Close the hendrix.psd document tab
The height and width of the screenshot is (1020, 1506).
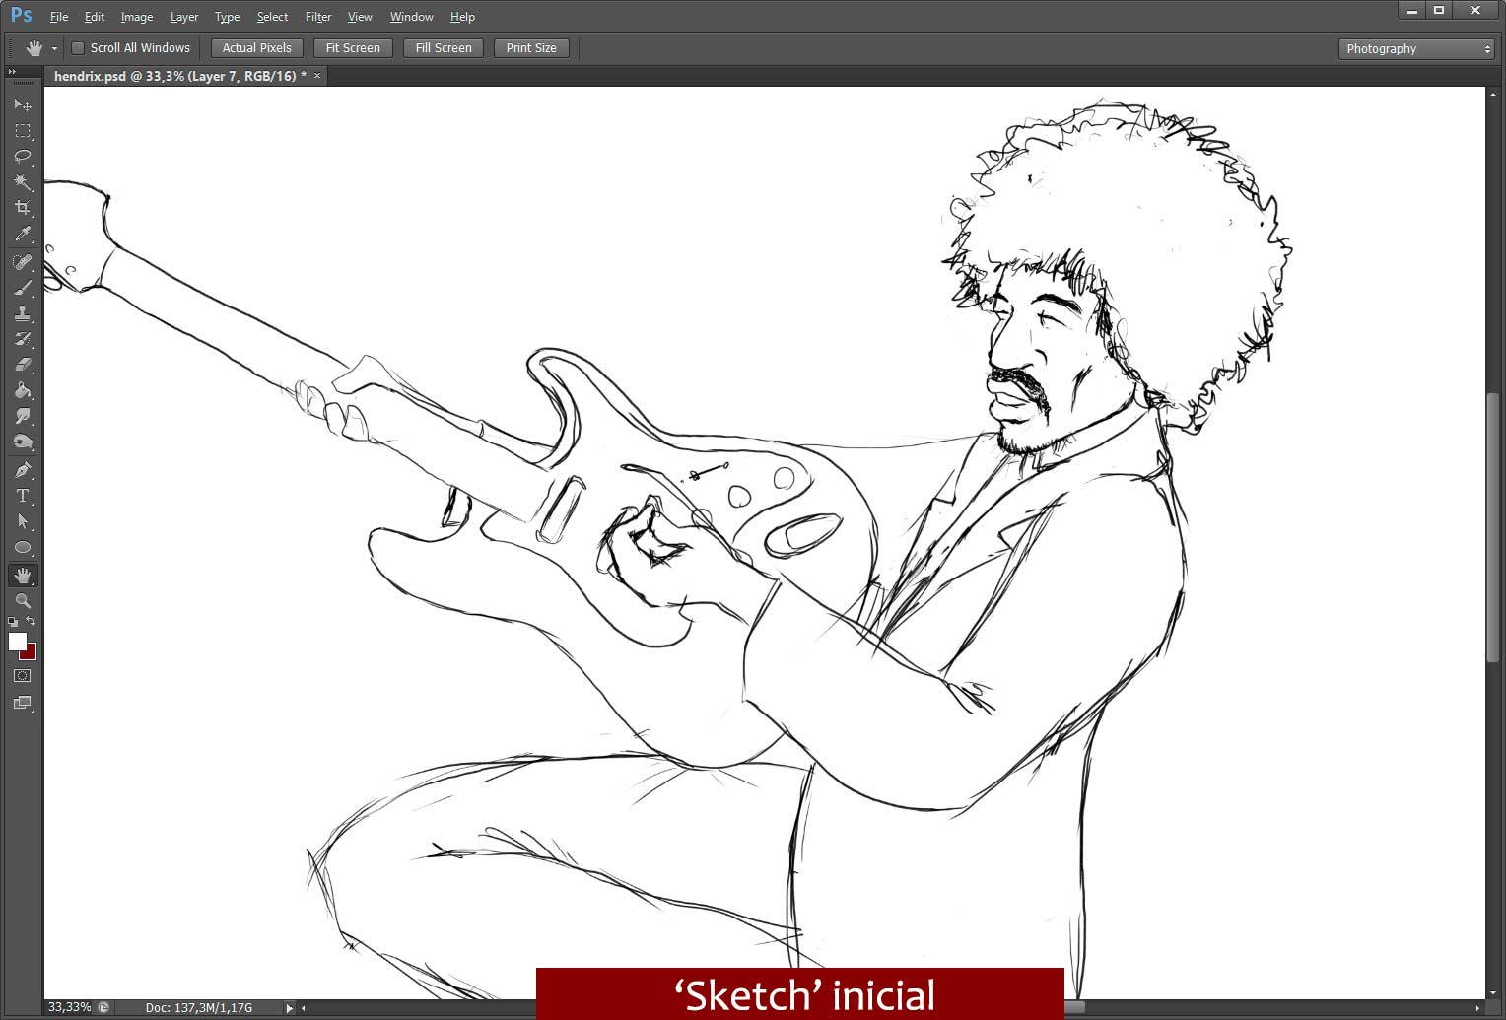[x=317, y=76]
